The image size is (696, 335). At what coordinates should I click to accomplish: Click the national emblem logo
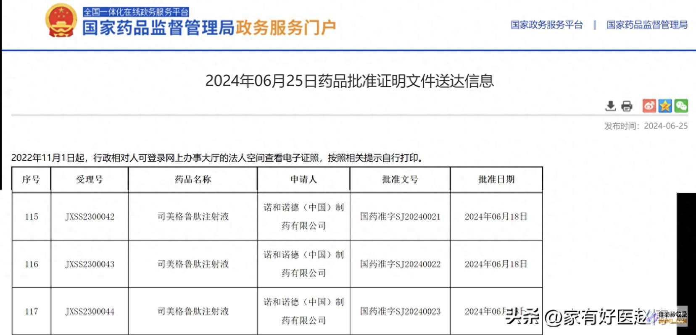[61, 20]
